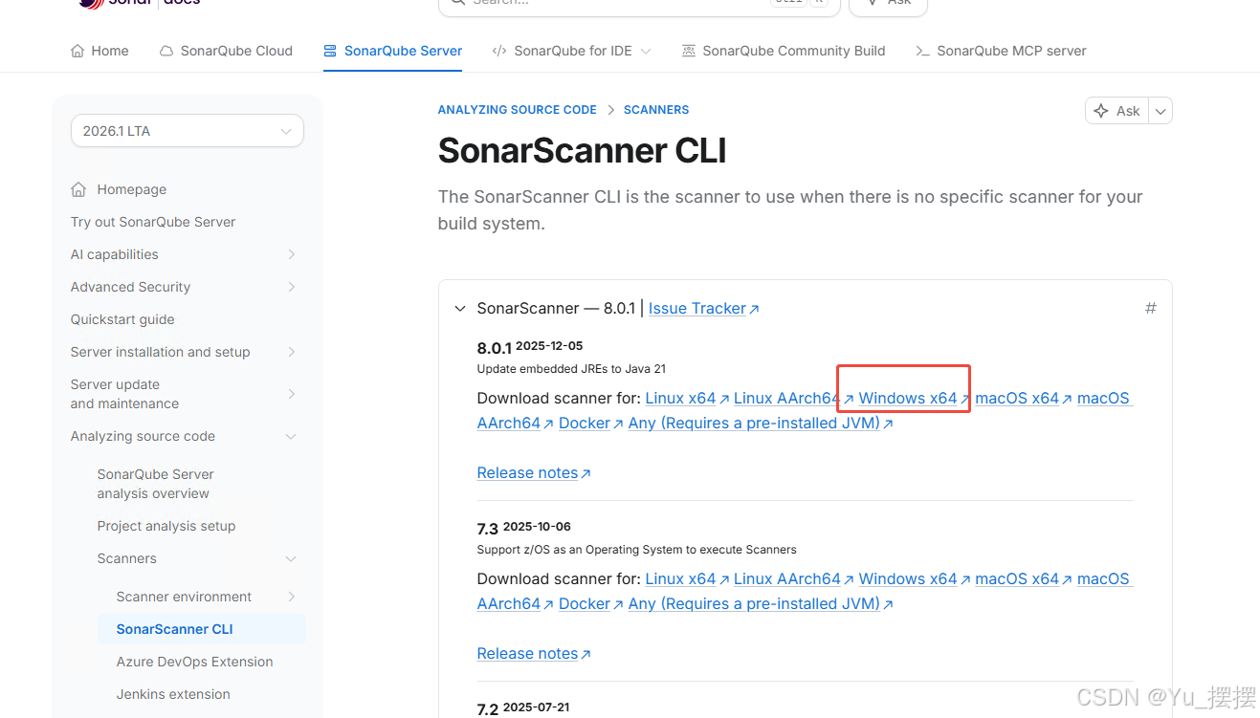Image resolution: width=1260 pixels, height=718 pixels.
Task: Download 7.3 Docker scanner
Action: (x=585, y=603)
